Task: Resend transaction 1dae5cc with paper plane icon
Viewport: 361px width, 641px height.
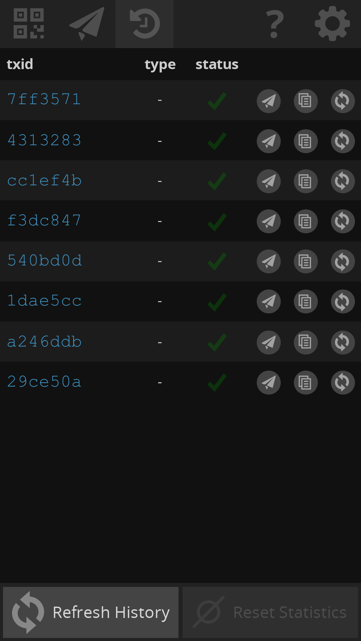Action: [x=269, y=301]
